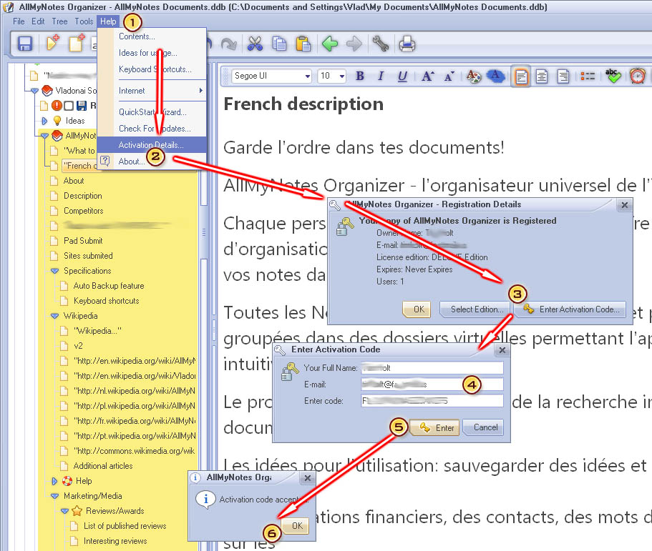Click the Your Full Name field
Viewport: 652px width, 551px height.
point(432,368)
